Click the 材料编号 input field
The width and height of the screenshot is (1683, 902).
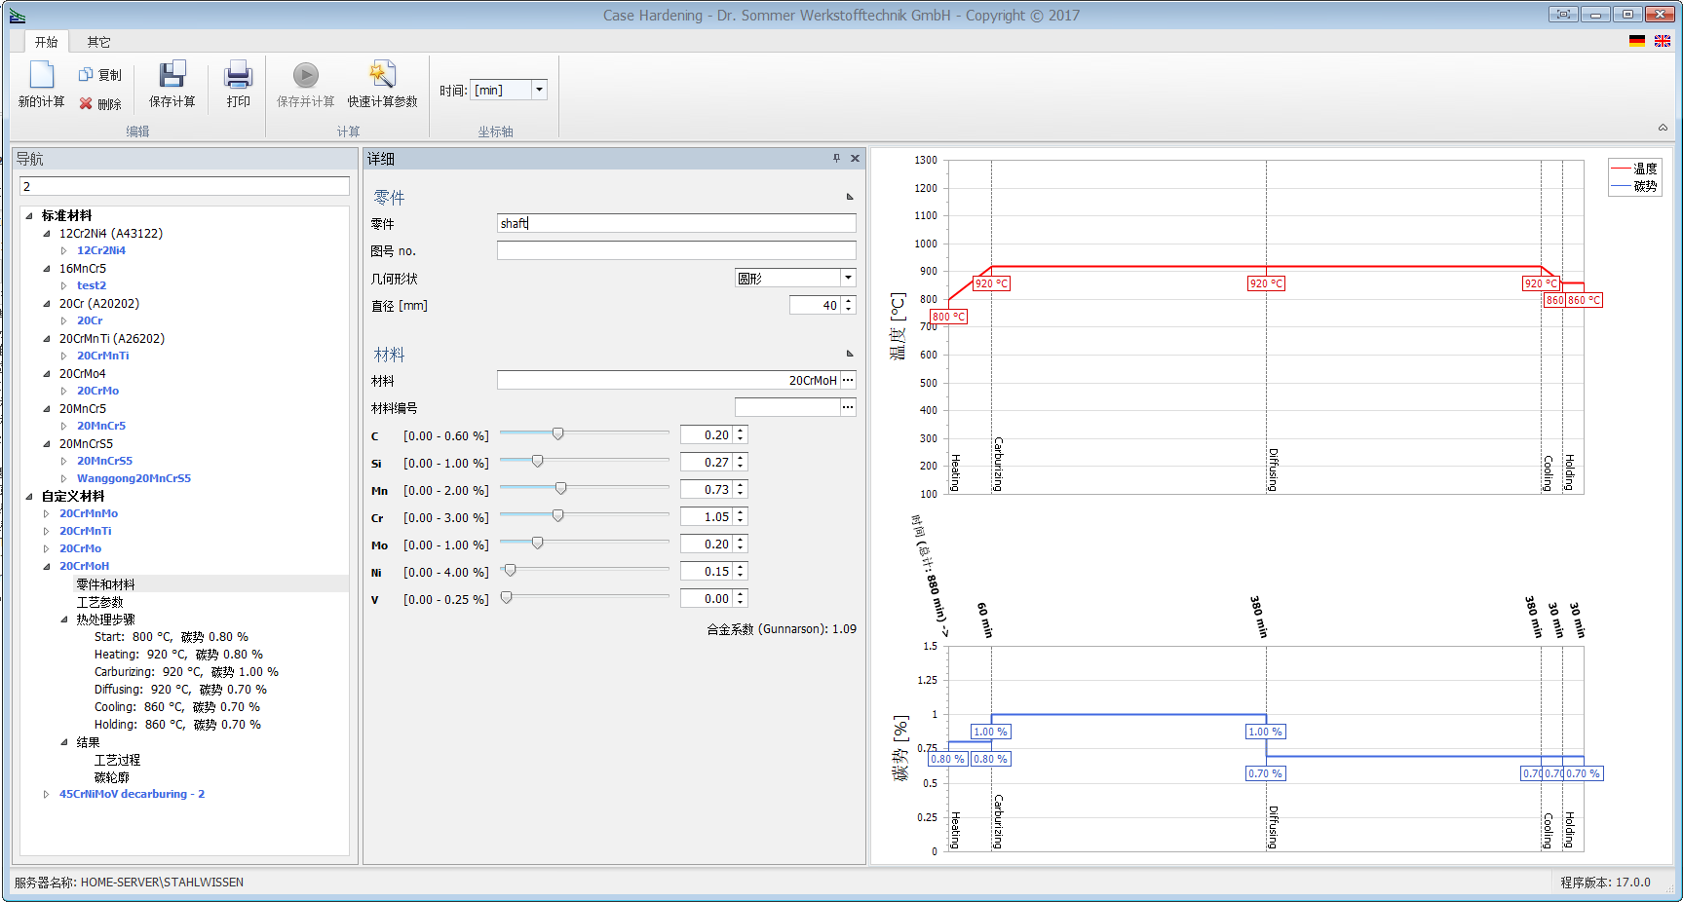(787, 407)
